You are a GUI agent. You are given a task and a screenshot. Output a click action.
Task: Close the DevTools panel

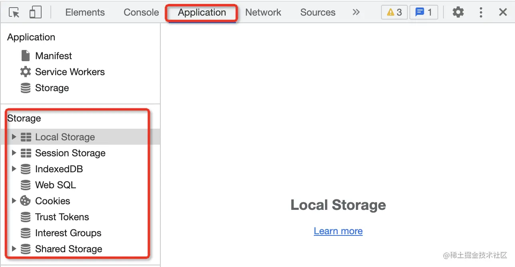503,12
